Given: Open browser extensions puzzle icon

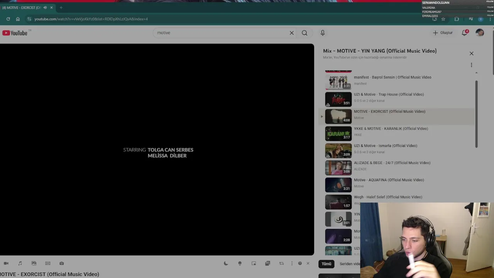Looking at the screenshot, I should point(457,19).
